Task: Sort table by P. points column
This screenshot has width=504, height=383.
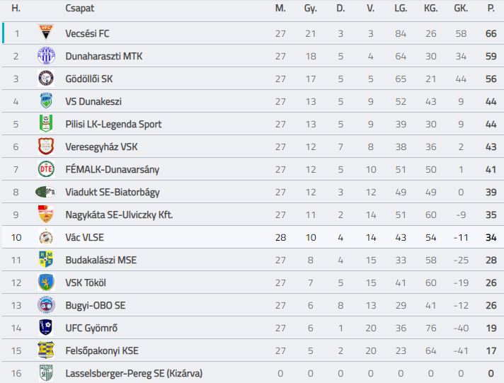Action: pyautogui.click(x=491, y=8)
